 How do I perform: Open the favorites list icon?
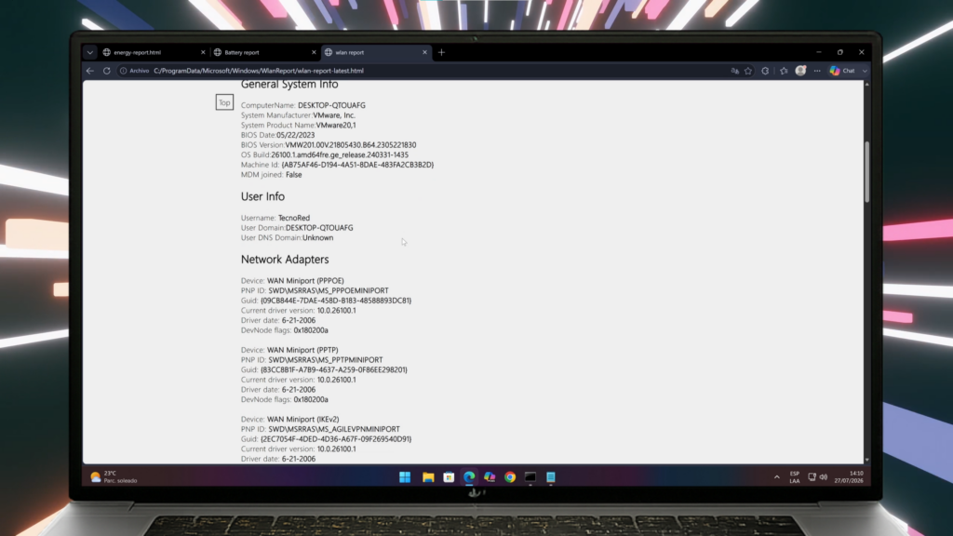pyautogui.click(x=784, y=71)
